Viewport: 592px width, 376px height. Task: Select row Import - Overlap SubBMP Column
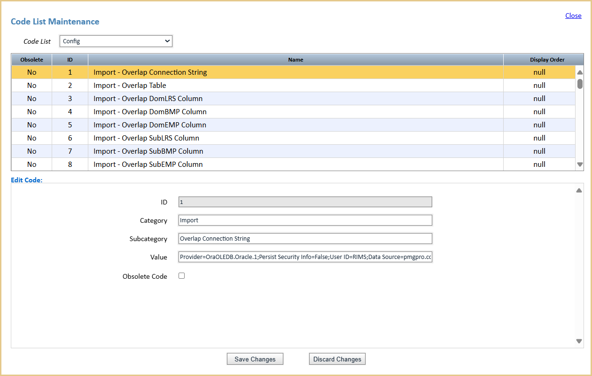pyautogui.click(x=293, y=151)
